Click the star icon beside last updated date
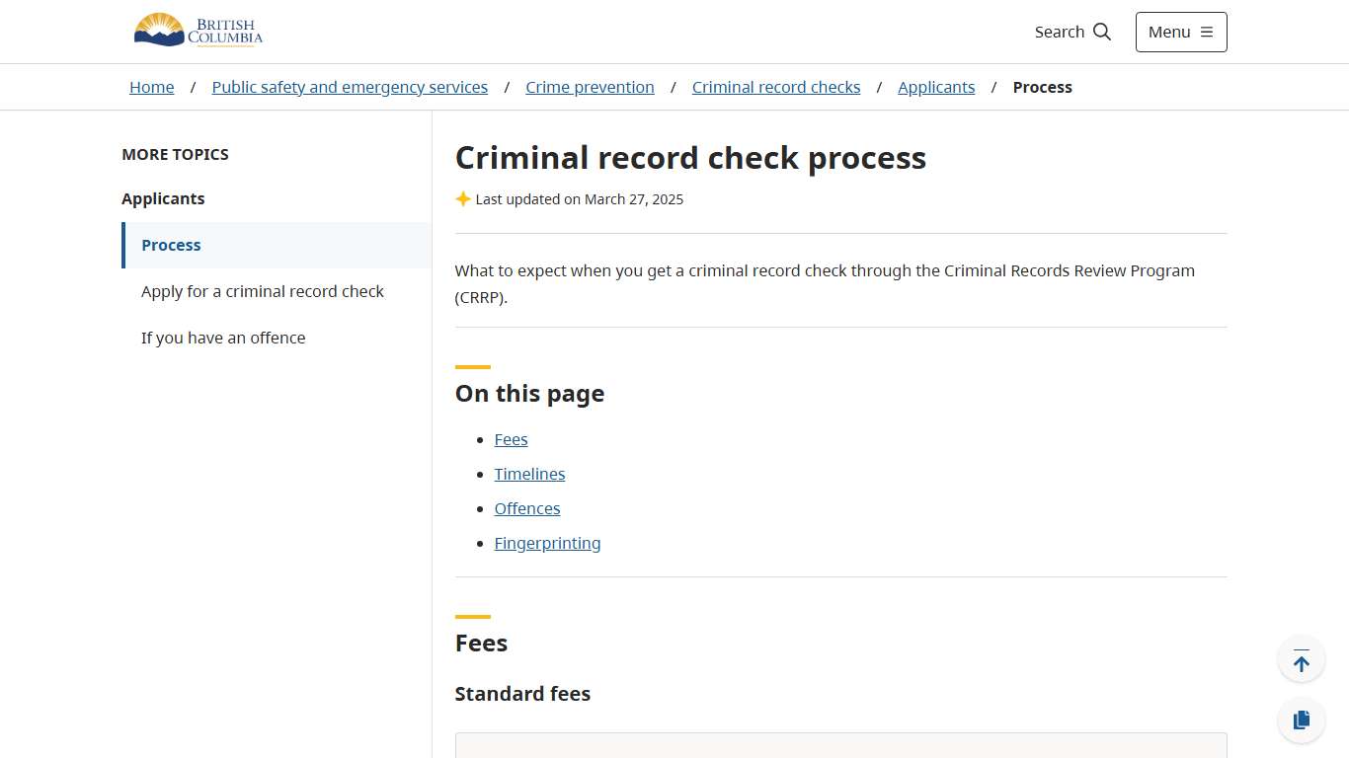1349x758 pixels. pos(463,198)
